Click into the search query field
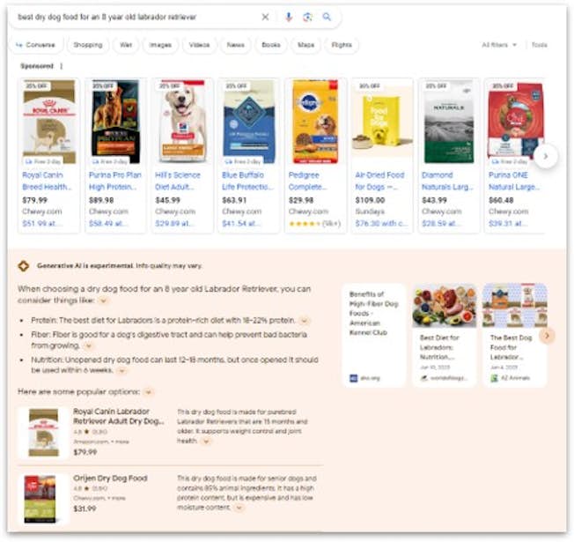The image size is (574, 542). coord(136,17)
